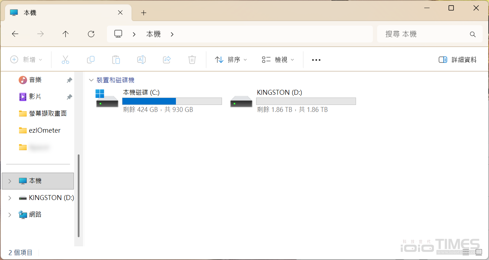Expand KINGSTON (D:) in the sidebar
The width and height of the screenshot is (489, 260).
coord(9,198)
